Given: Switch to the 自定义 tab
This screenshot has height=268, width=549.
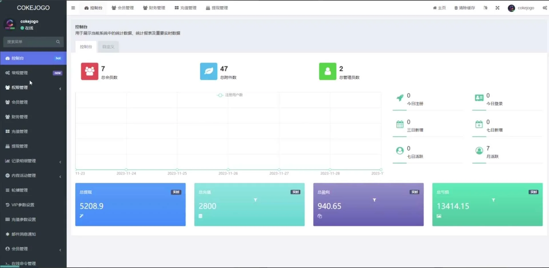Looking at the screenshot, I should [108, 47].
